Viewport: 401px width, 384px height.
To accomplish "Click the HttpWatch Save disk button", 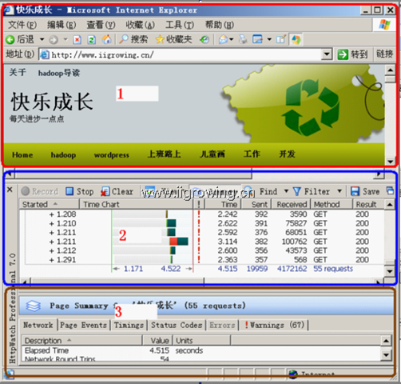I will (365, 191).
